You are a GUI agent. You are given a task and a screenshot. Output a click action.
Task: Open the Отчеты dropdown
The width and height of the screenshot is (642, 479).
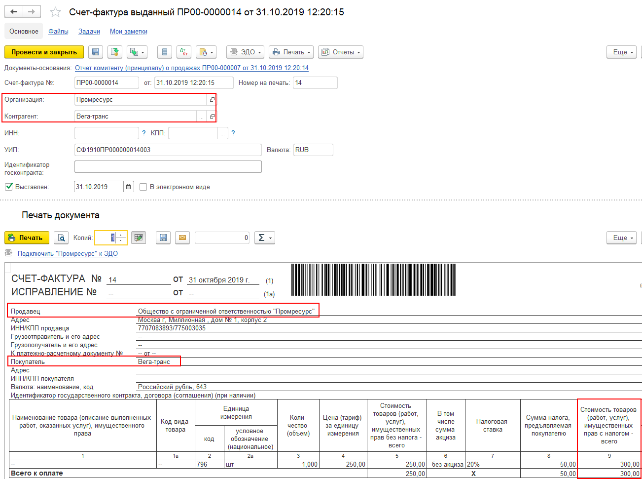pyautogui.click(x=341, y=52)
